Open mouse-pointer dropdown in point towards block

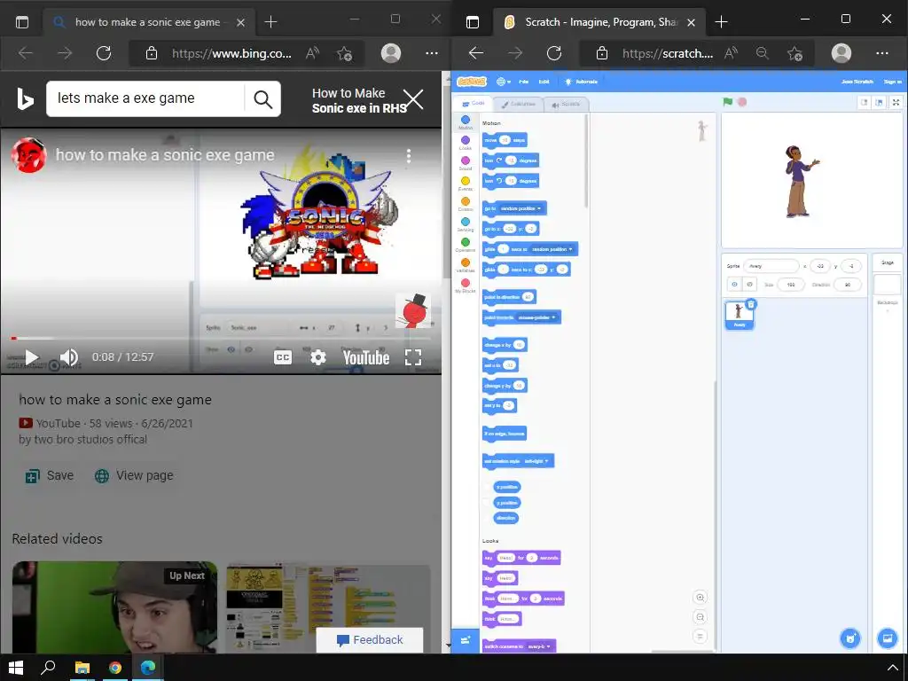536,317
